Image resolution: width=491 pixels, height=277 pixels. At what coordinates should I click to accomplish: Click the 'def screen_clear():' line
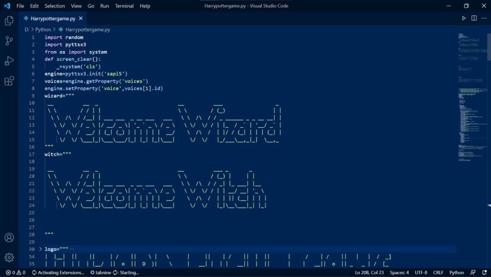point(72,59)
